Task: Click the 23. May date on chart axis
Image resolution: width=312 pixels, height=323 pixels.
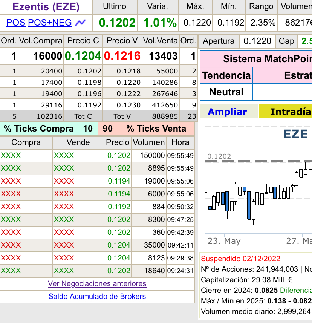Action: (x=224, y=241)
